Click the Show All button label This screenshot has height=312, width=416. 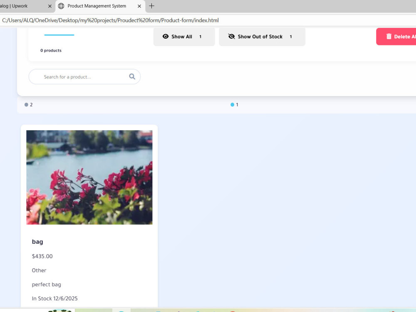[182, 37]
